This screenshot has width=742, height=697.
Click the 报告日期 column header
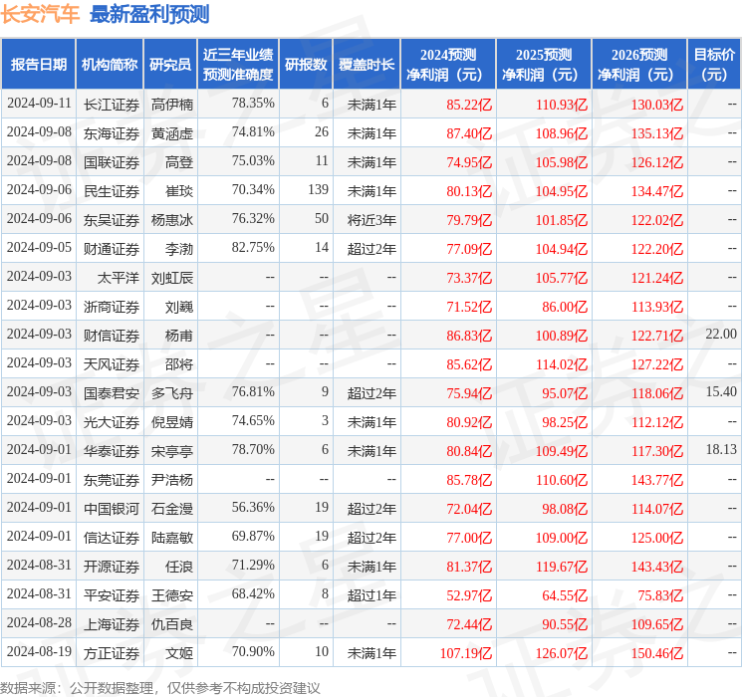pos(38,65)
